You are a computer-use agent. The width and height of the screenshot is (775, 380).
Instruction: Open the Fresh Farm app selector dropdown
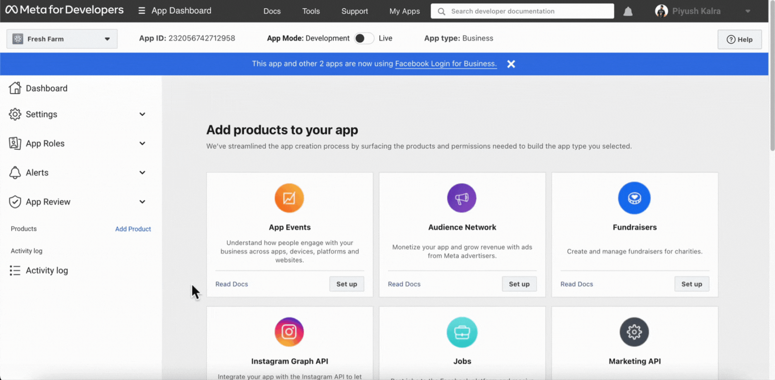62,39
